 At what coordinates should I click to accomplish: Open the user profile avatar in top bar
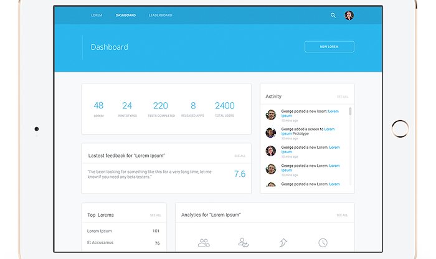click(349, 15)
